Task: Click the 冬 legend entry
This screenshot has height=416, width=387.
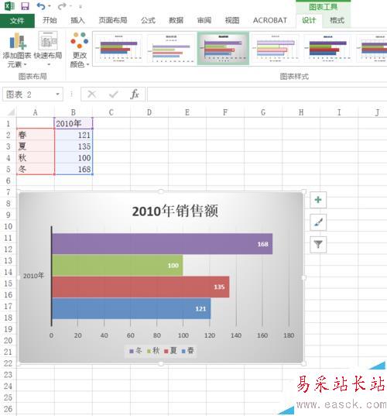Action: (135, 351)
